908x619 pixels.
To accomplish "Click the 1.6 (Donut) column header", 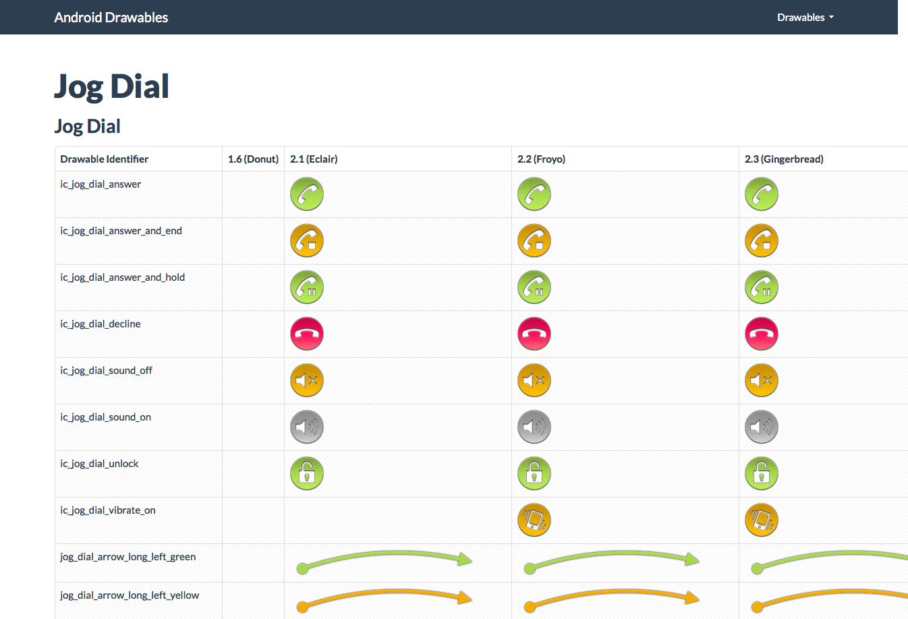I will 253,159.
